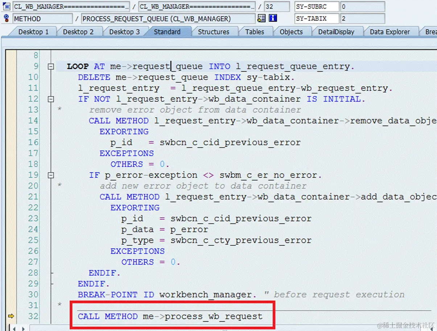Click 'p_id = swbcn_c_cid_previous_error' on line 16
The image size is (437, 331).
(206, 142)
